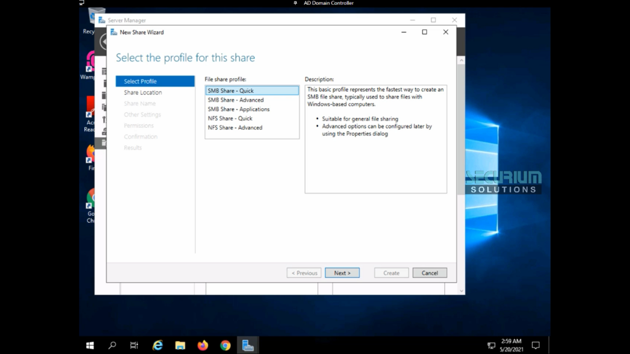Open File Explorer from the taskbar

coord(180,345)
